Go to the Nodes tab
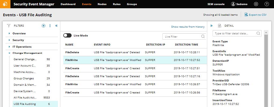Viewport: 274px width, 107px height. coord(102,4)
